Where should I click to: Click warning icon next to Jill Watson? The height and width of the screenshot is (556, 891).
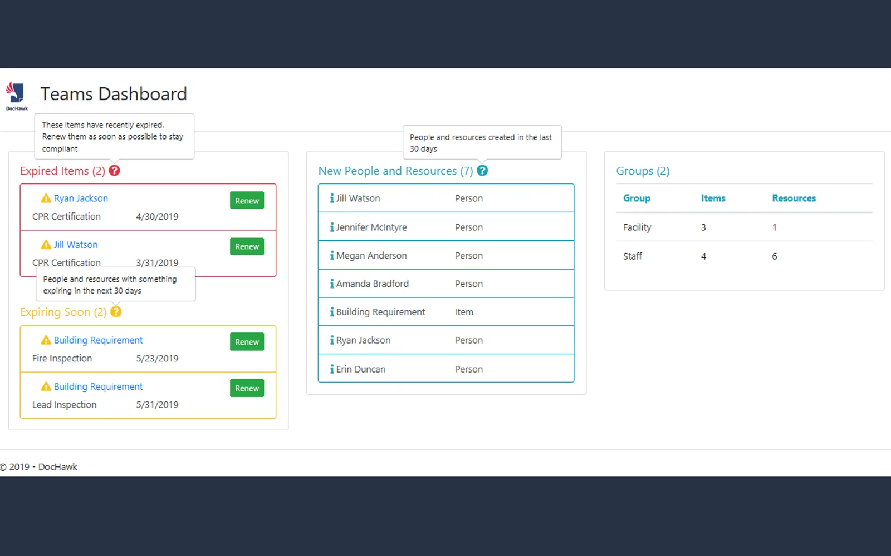coord(46,245)
